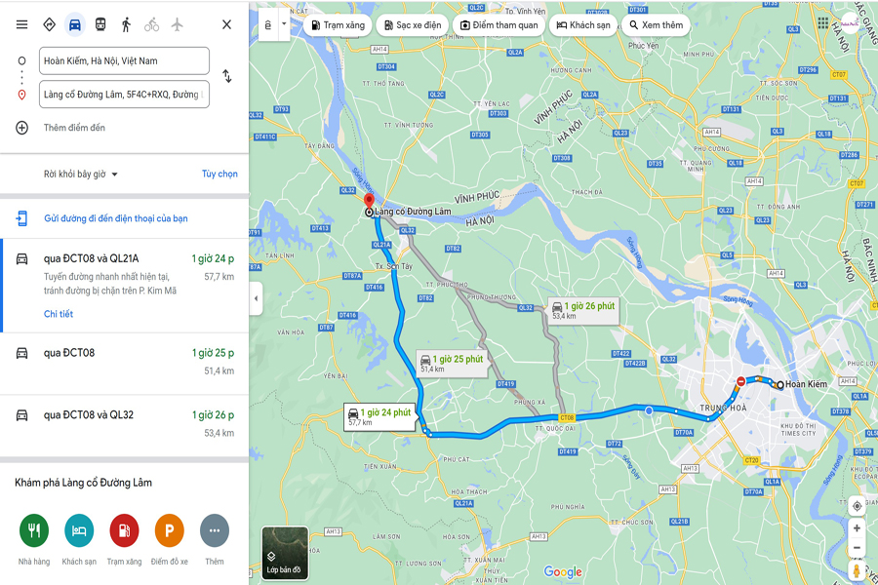
Task: Switch to public transit mode icon
Action: click(100, 24)
